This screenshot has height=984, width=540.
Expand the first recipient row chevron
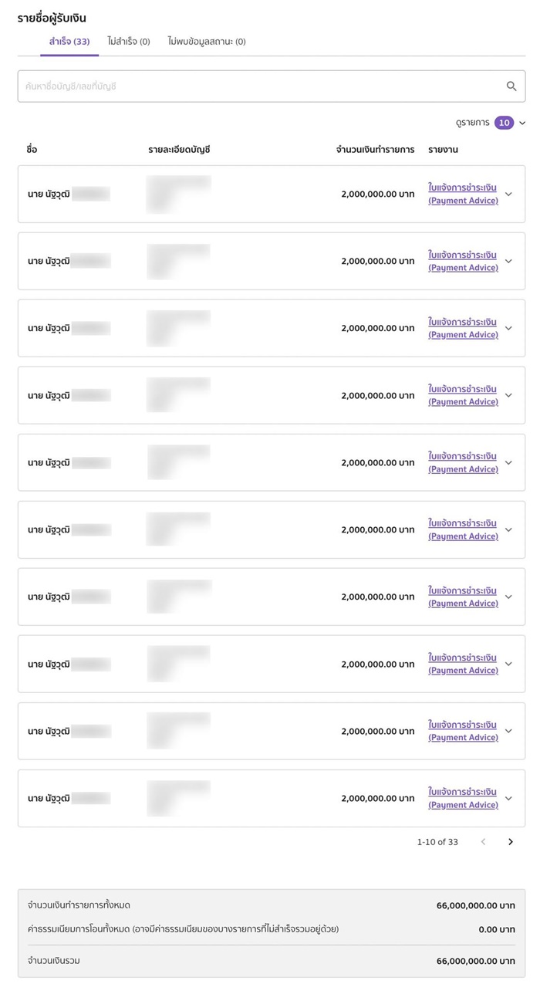tap(508, 194)
